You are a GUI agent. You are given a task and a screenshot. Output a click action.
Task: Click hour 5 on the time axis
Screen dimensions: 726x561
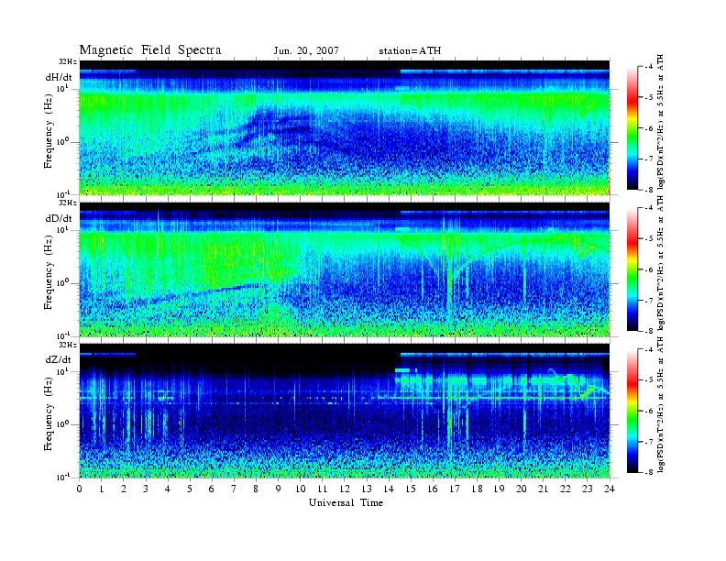pos(190,489)
